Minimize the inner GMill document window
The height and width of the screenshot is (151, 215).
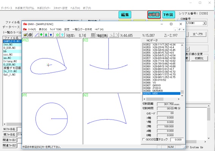coord(175,30)
